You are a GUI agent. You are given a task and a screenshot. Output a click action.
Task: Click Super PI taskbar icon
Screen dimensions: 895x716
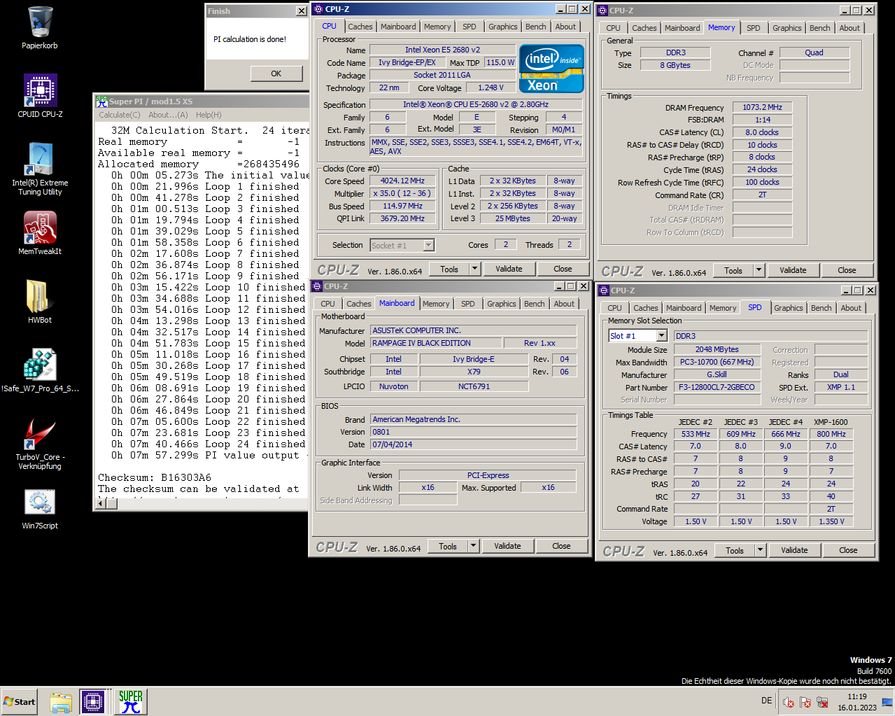[x=130, y=701]
